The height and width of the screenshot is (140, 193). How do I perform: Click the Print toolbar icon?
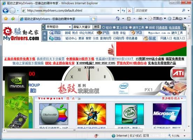[140, 18]
